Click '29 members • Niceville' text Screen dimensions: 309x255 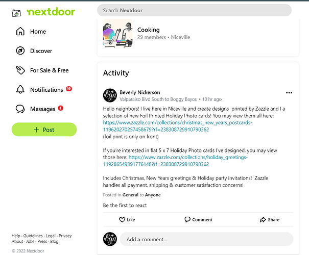164,37
